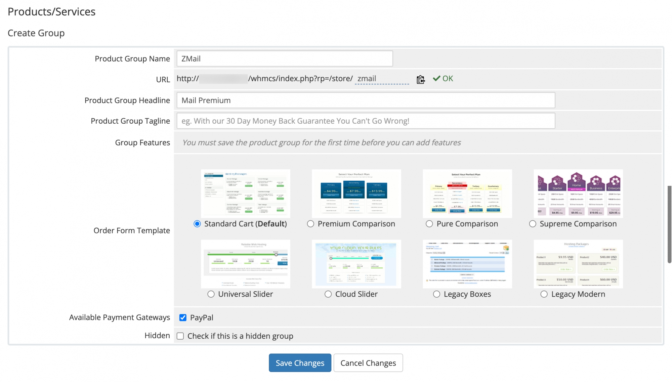Toggle the Hidden group checkbox
This screenshot has width=672, height=382.
point(180,335)
